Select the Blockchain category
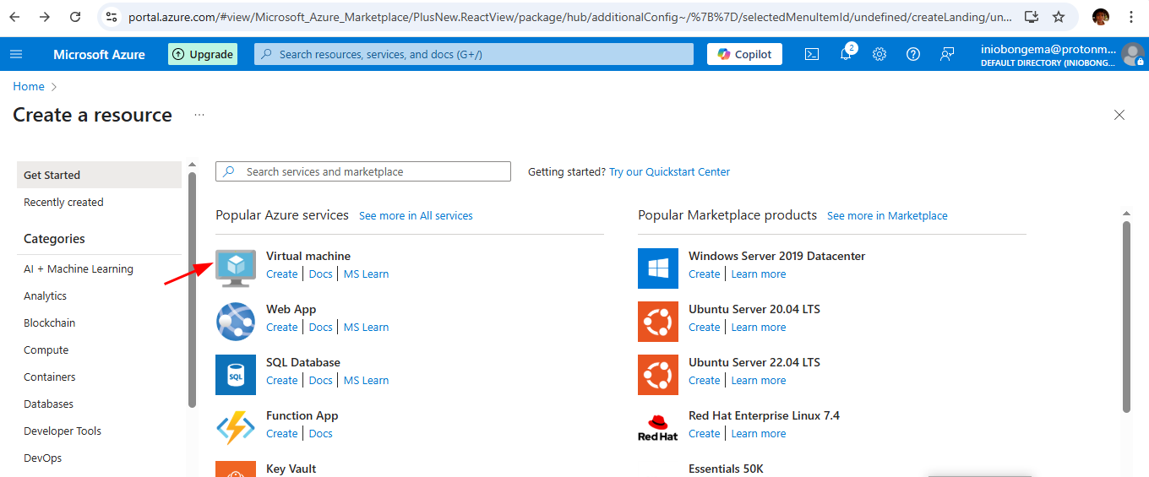1149x477 pixels. [49, 323]
